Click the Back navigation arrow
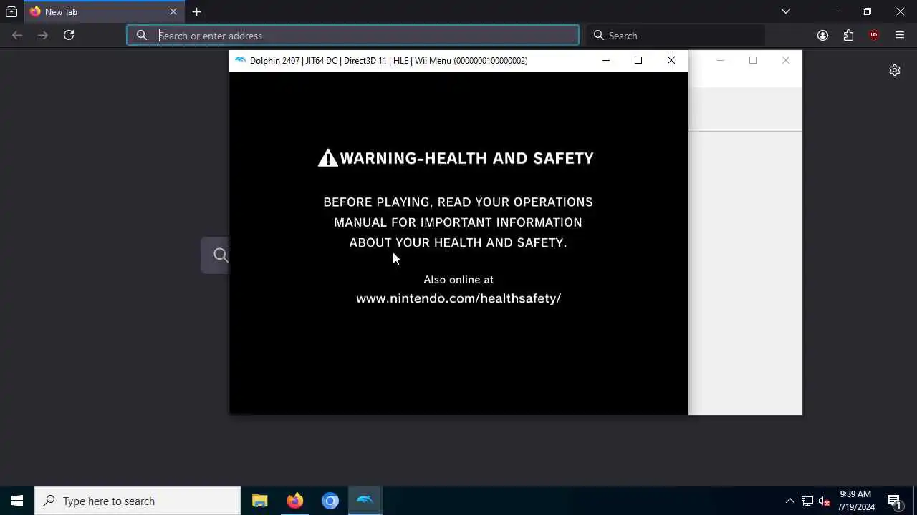 17,35
